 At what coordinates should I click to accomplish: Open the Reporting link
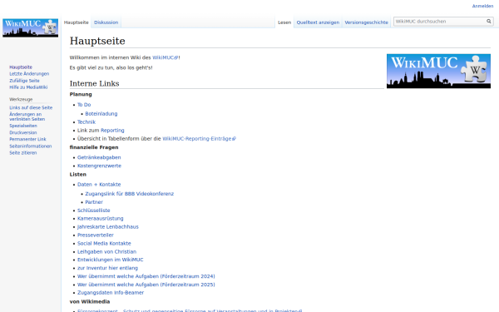tap(112, 131)
